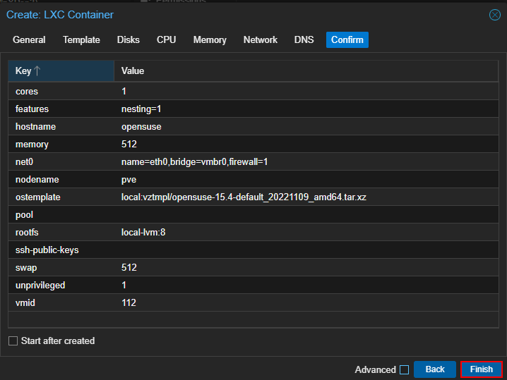Viewport: 507px width, 380px height.
Task: Select the net0 configuration row
Action: coord(253,162)
